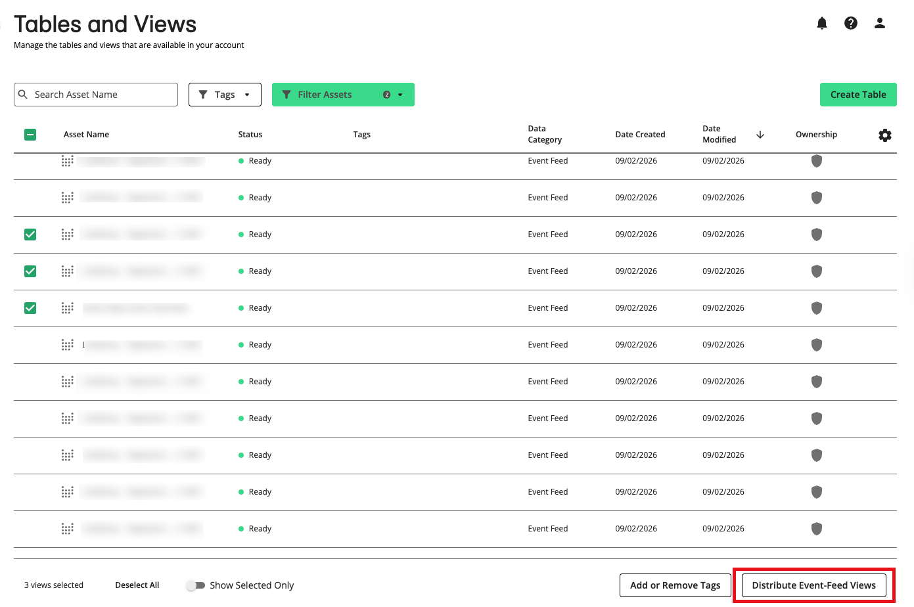914x607 pixels.
Task: Click Distribute Event-Feed Views
Action: pos(813,585)
